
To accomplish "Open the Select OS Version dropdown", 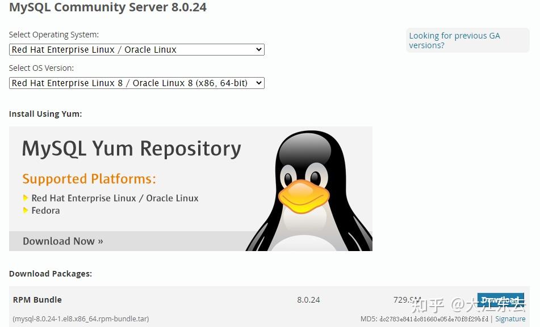I will pyautogui.click(x=136, y=83).
